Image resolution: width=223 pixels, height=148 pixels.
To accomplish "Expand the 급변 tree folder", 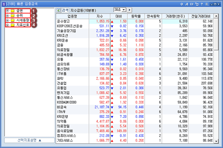I will coord(7,11).
